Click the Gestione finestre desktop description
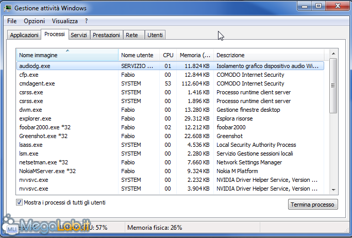The image size is (352, 238). coord(248,110)
